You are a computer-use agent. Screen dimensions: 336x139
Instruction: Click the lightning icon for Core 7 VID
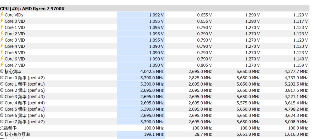point(2,65)
